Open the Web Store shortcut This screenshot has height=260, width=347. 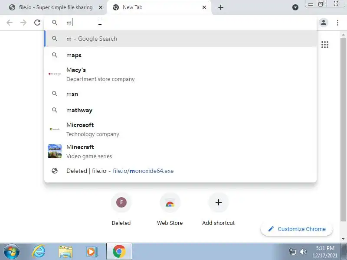(170, 209)
